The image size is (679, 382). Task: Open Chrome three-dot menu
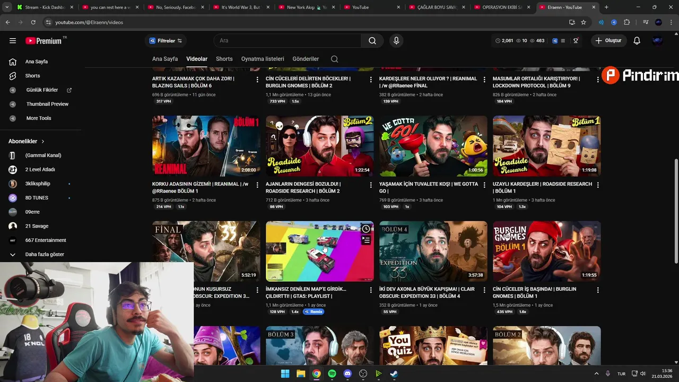(x=671, y=22)
